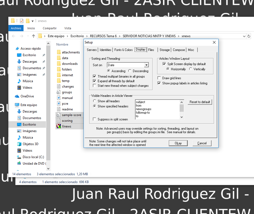
Task: Select Vertically split layout
Action: pos(191,69)
